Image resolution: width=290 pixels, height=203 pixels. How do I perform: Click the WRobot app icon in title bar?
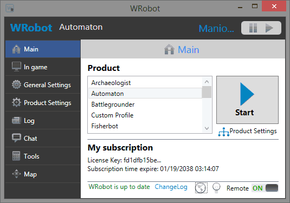tap(10, 8)
